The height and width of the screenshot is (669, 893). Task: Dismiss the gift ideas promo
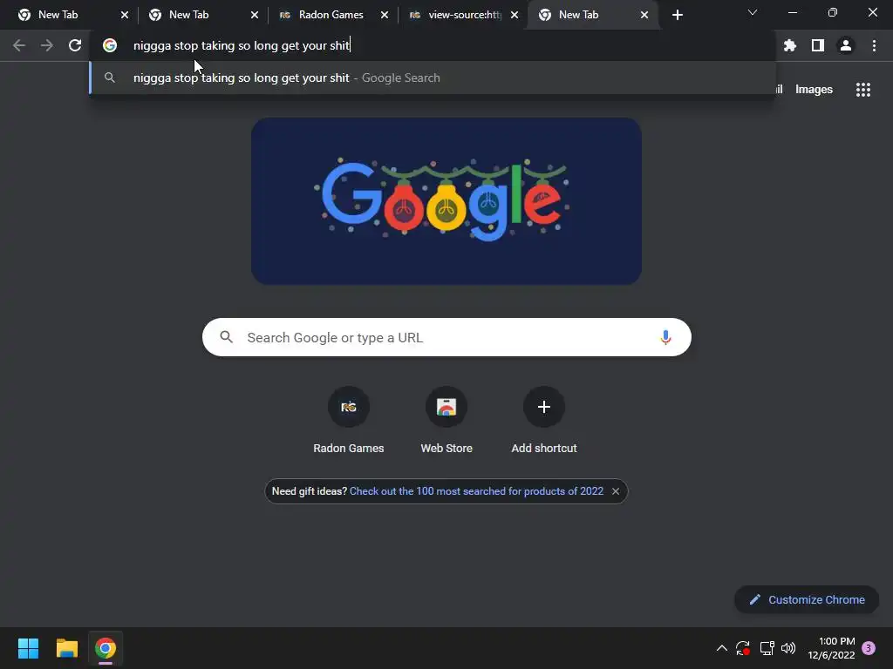coord(616,491)
